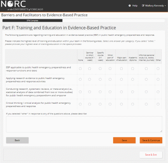Select None for EBP applicable row
Screen dimensions: 168x163
[80, 69]
